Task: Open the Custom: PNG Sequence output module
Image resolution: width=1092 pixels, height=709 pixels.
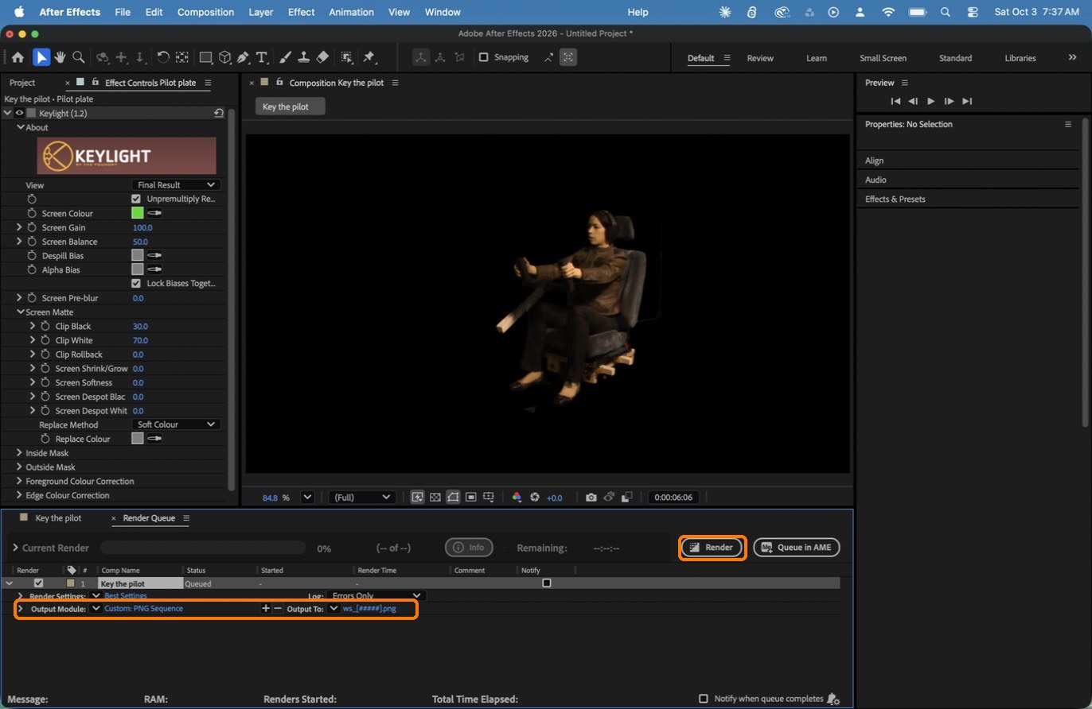Action: pyautogui.click(x=143, y=608)
